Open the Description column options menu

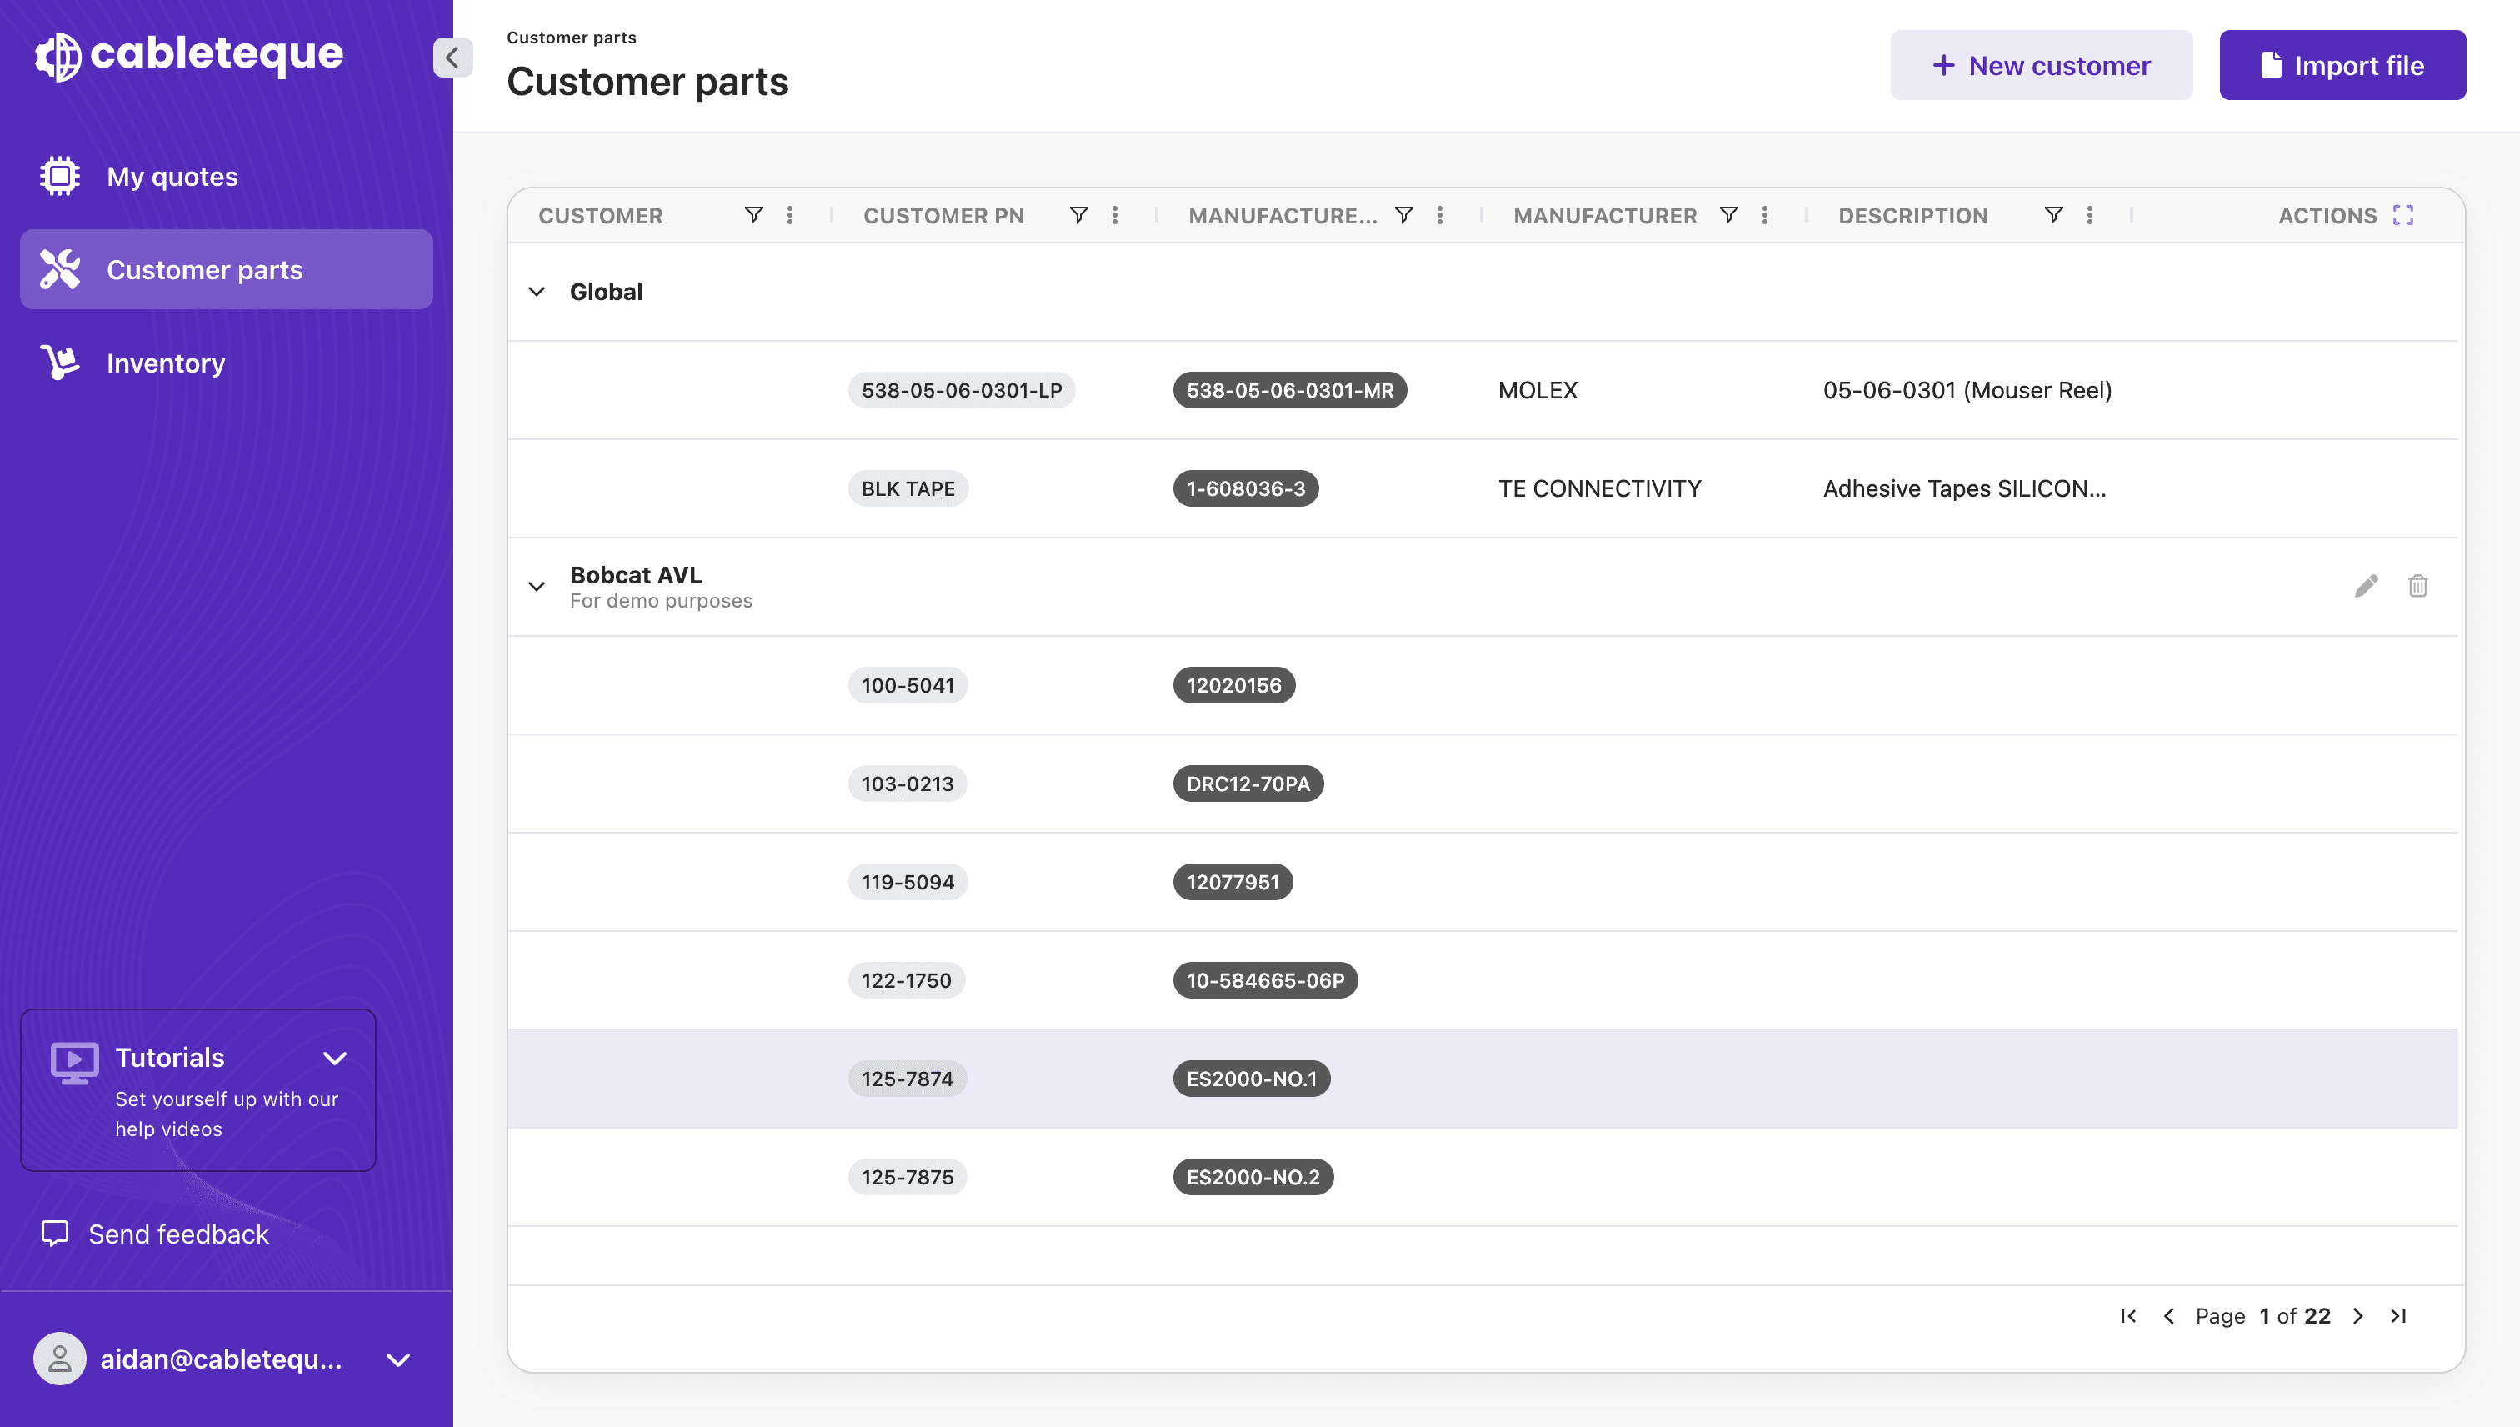coord(2090,215)
